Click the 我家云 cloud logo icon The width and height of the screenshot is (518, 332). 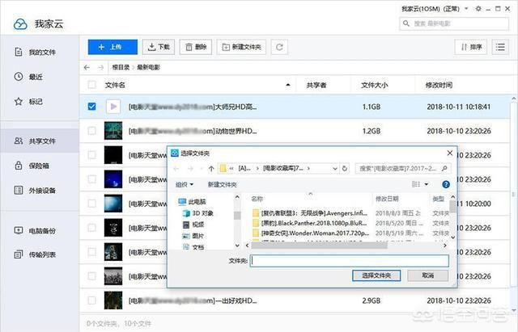point(20,24)
